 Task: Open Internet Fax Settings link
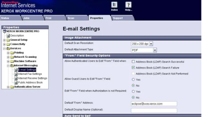30,74
